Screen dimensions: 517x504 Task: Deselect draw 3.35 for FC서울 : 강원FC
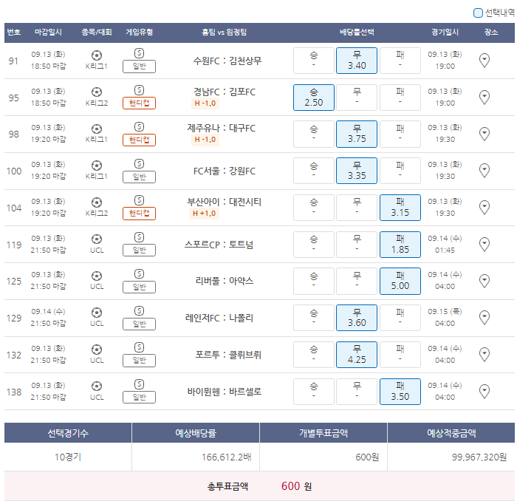(x=357, y=171)
